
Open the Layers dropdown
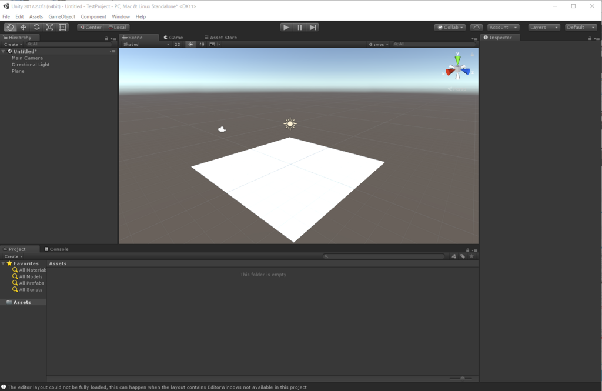click(x=544, y=27)
